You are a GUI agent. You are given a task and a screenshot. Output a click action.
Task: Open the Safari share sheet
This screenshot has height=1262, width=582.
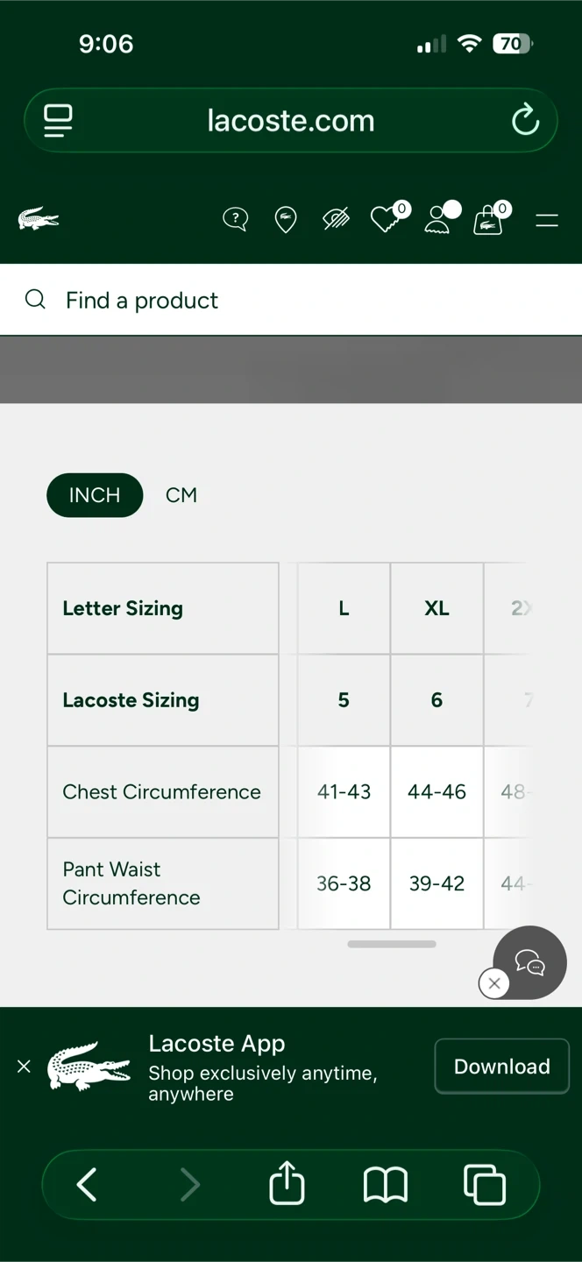(x=287, y=1184)
